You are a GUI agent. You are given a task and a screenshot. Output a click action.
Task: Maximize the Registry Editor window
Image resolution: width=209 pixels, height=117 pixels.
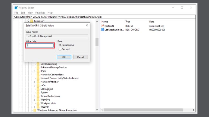pyautogui.click(x=182, y=8)
